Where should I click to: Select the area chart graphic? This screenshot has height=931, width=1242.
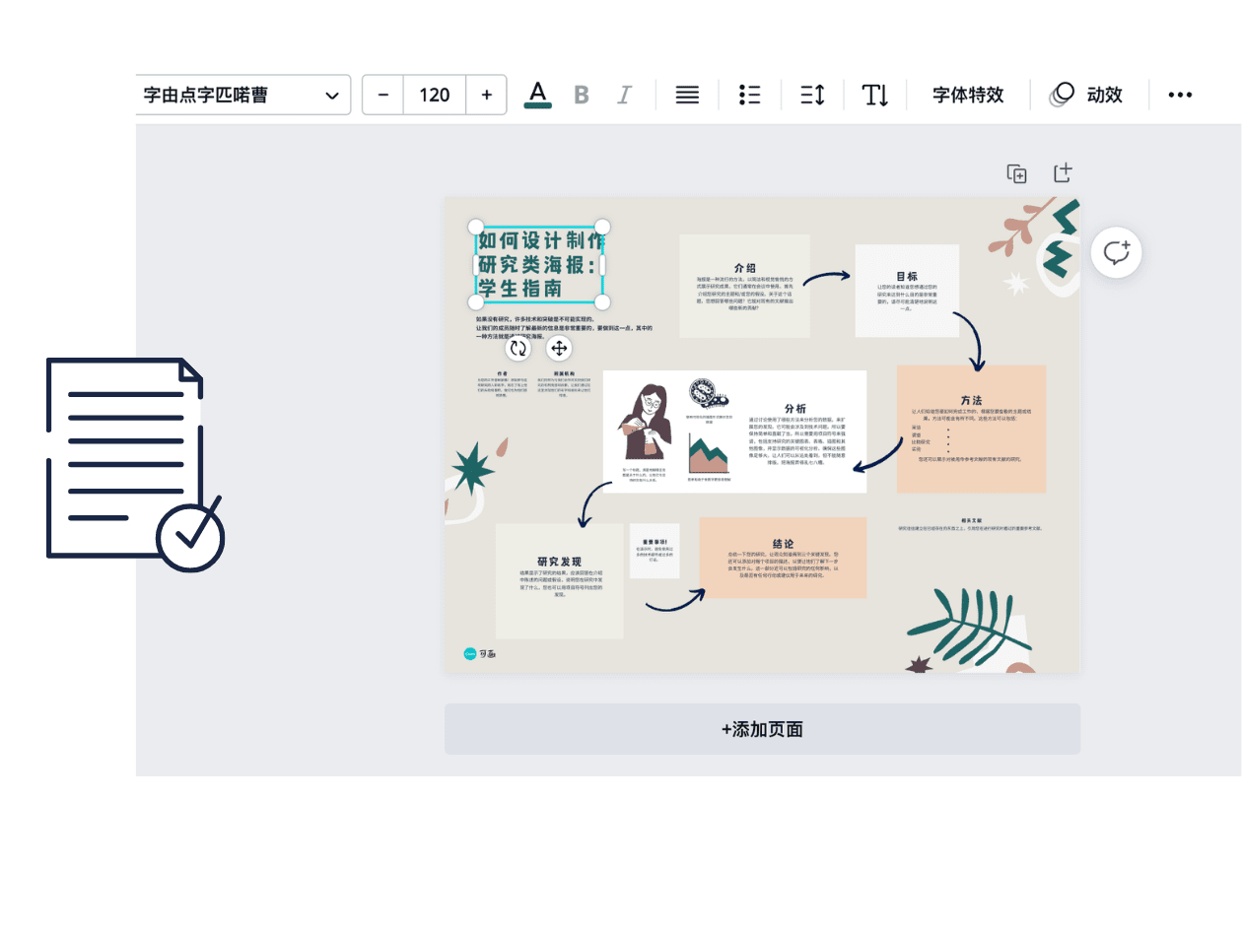708,453
